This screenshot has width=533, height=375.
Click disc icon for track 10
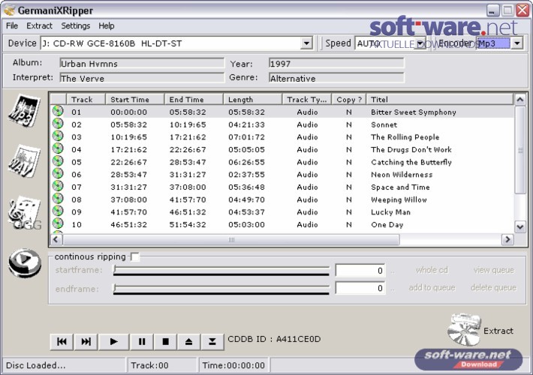(58, 223)
